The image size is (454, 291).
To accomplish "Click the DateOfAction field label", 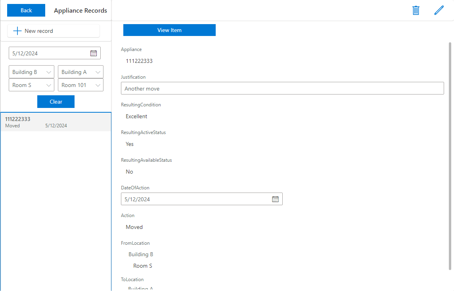I will pyautogui.click(x=135, y=188).
